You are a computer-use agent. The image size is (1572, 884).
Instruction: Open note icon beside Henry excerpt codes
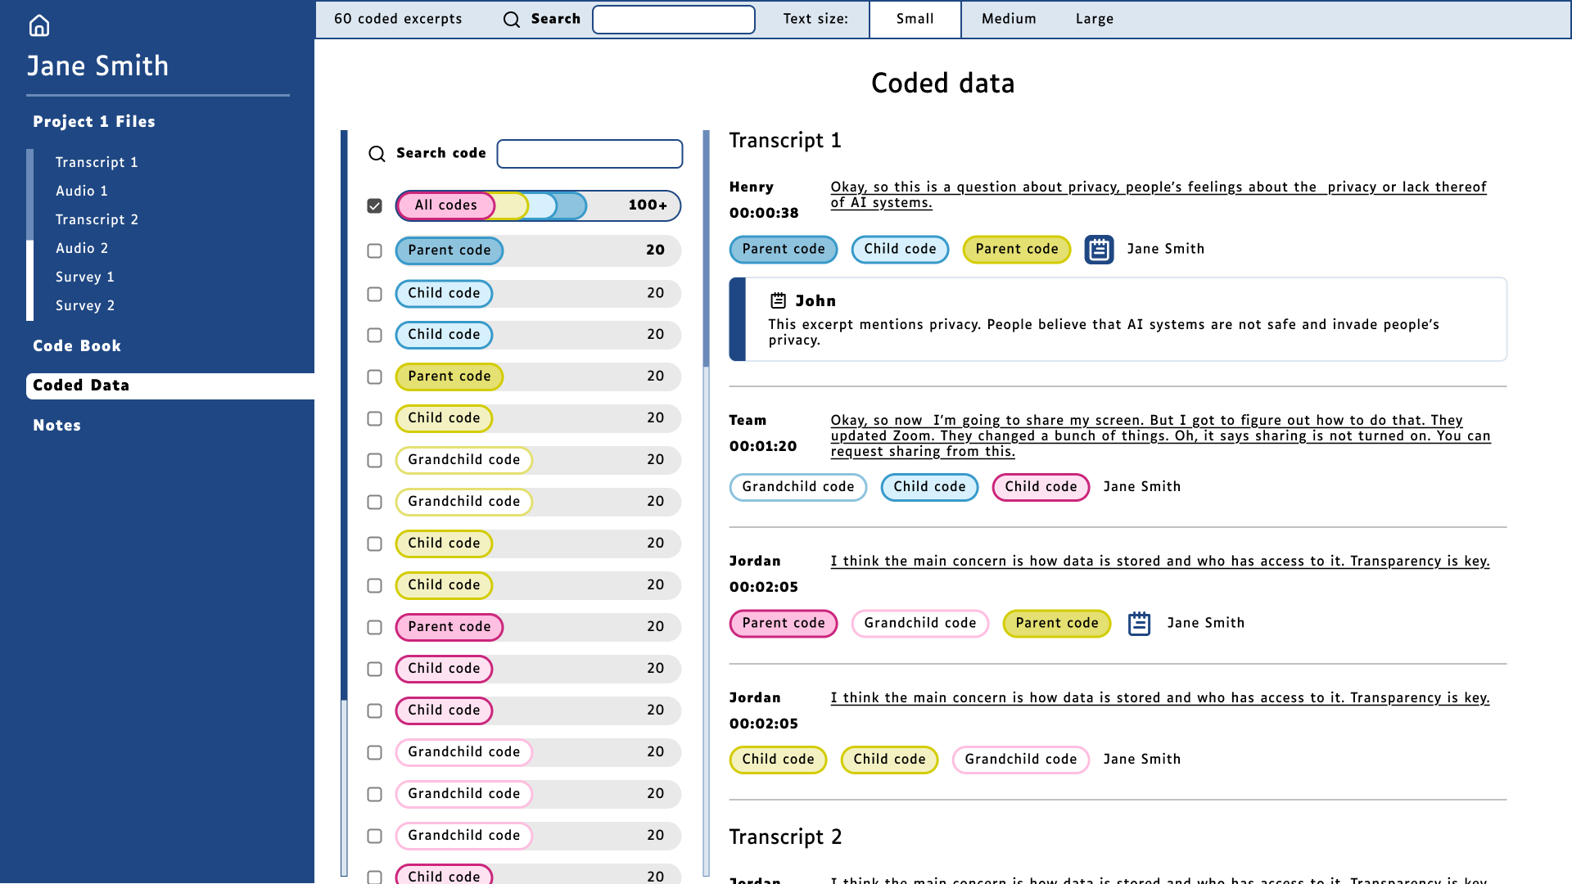point(1099,250)
